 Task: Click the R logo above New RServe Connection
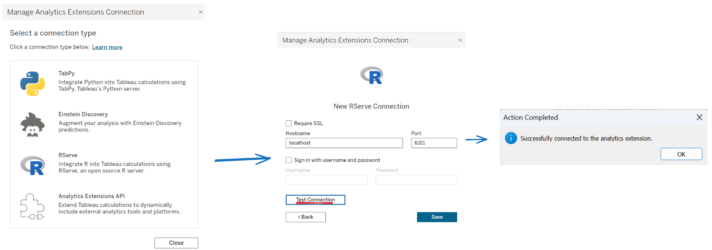coord(372,75)
